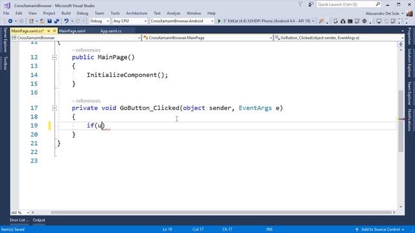This screenshot has width=415, height=233.
Task: Click the Navigate Backward toolbar button
Action: point(10,21)
